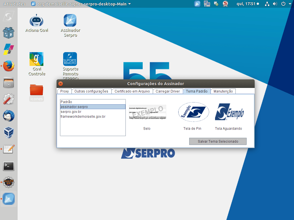
Task: Launch Firefox from the dock
Action: pos(9,66)
